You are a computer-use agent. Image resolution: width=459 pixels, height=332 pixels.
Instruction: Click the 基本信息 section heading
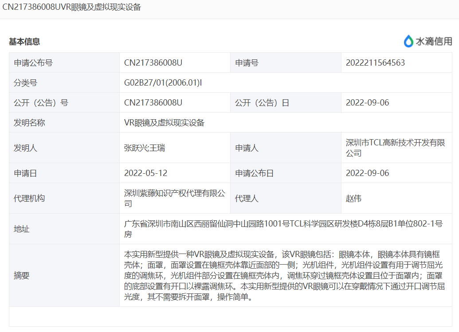[24, 42]
